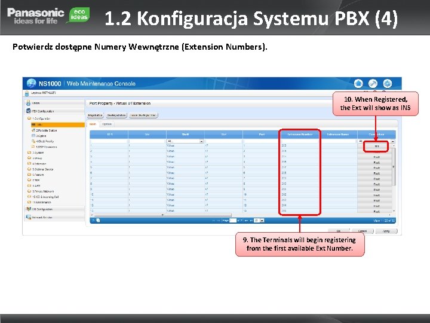This screenshot has height=323, width=430.
Task: Click the table's horizontal scrollbar thumb
Action: [162, 215]
